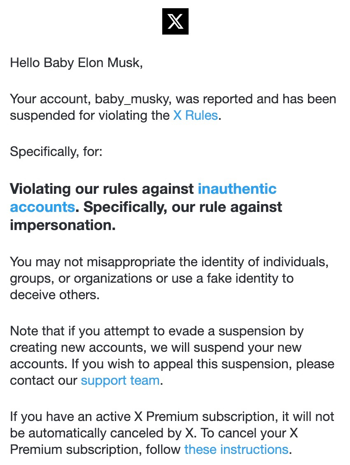Click the "Hello Baby Elon Musk" greeting

click(x=76, y=63)
